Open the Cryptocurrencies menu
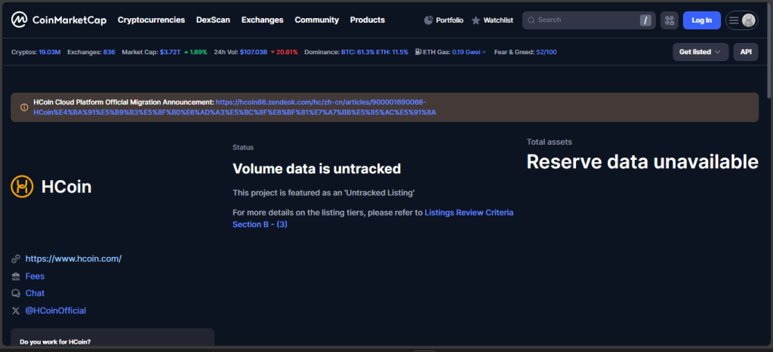Screen dimensions: 773x352 pyautogui.click(x=151, y=20)
